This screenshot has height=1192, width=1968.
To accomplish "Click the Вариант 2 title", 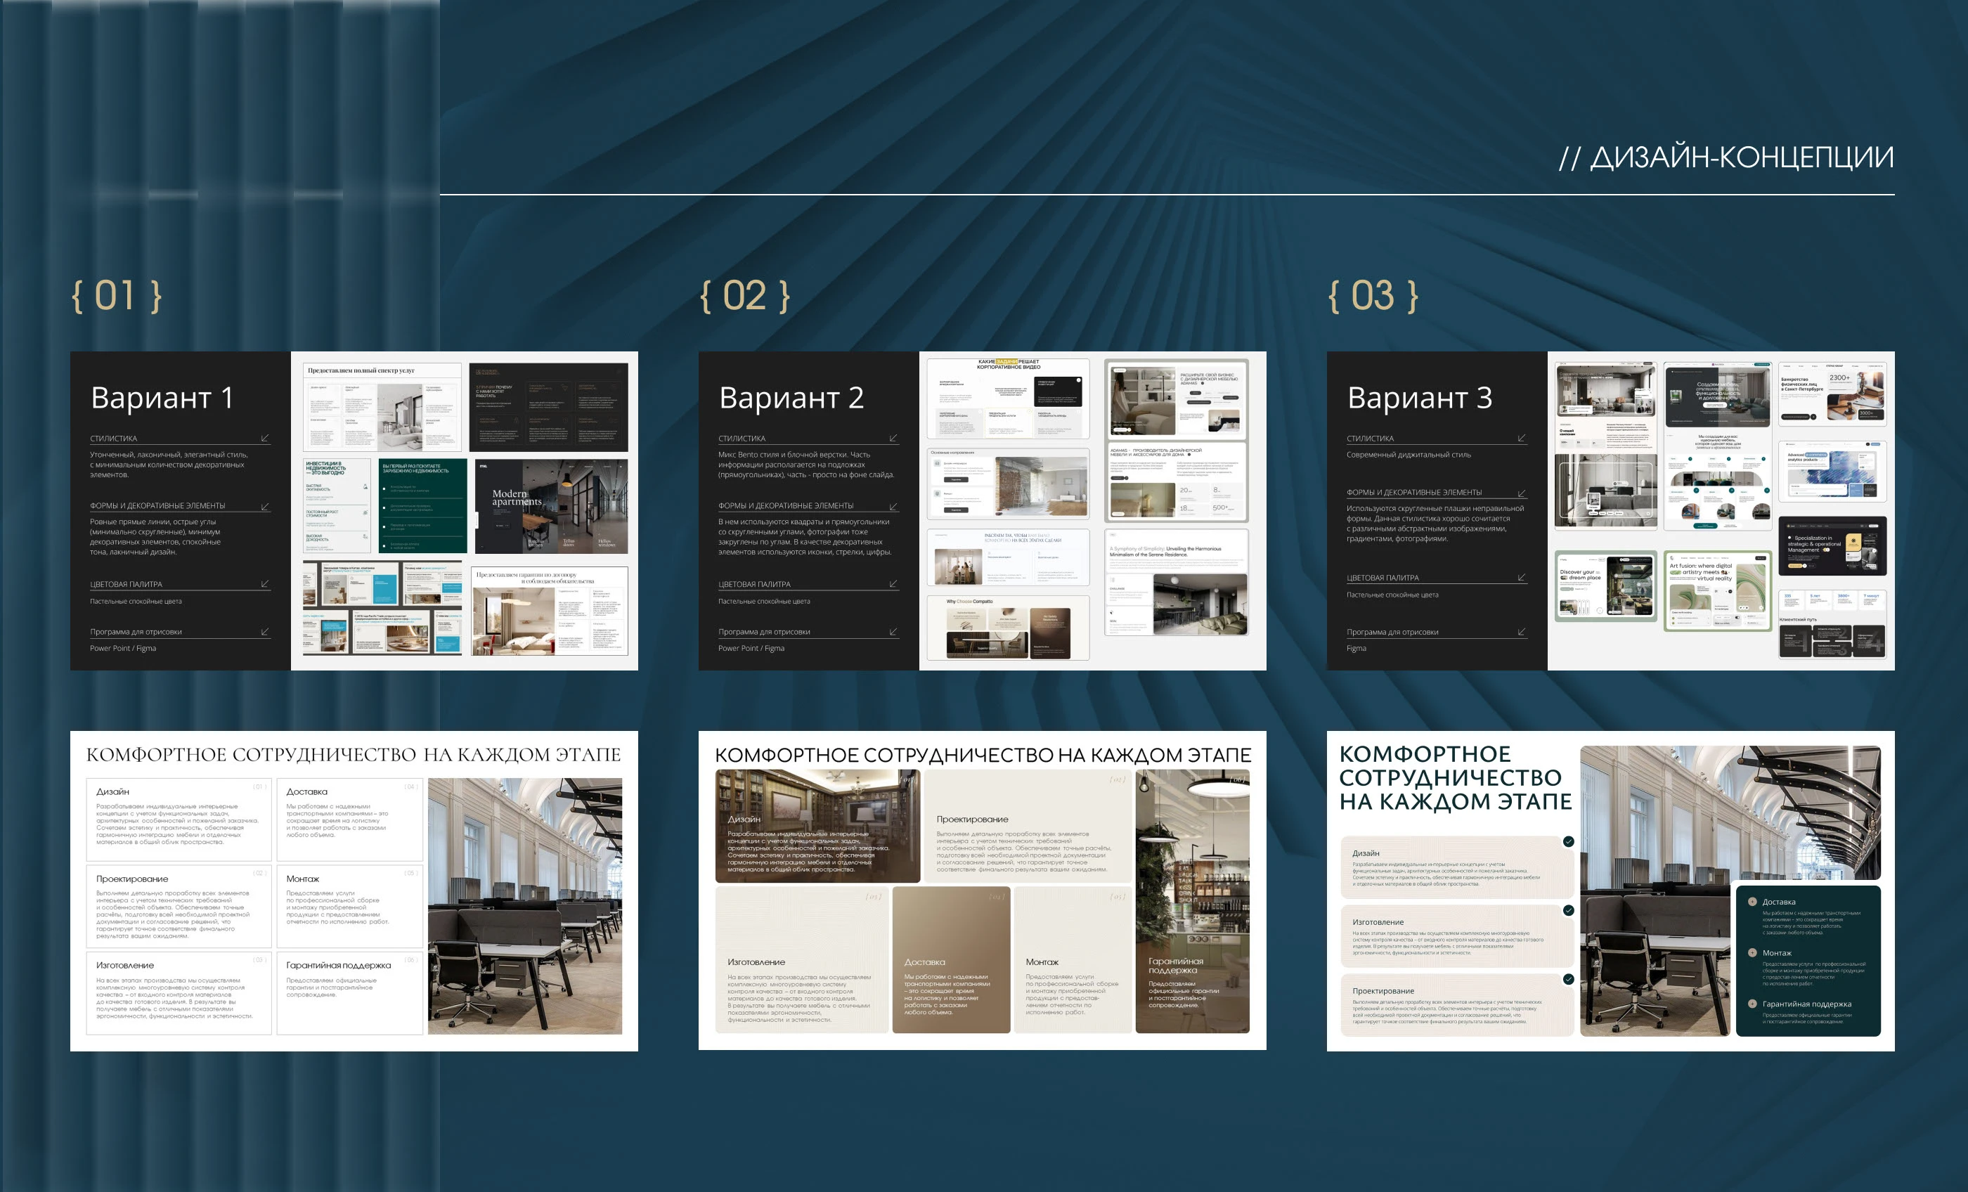I will point(791,397).
